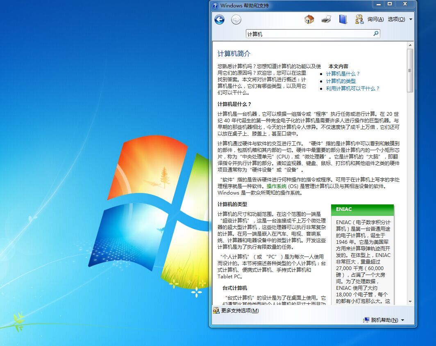
Task: Jump to 计算机的类型 link
Action: tap(341, 81)
